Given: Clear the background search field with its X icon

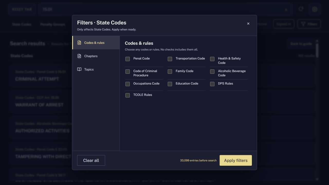Looking at the screenshot, I should 286,10.
